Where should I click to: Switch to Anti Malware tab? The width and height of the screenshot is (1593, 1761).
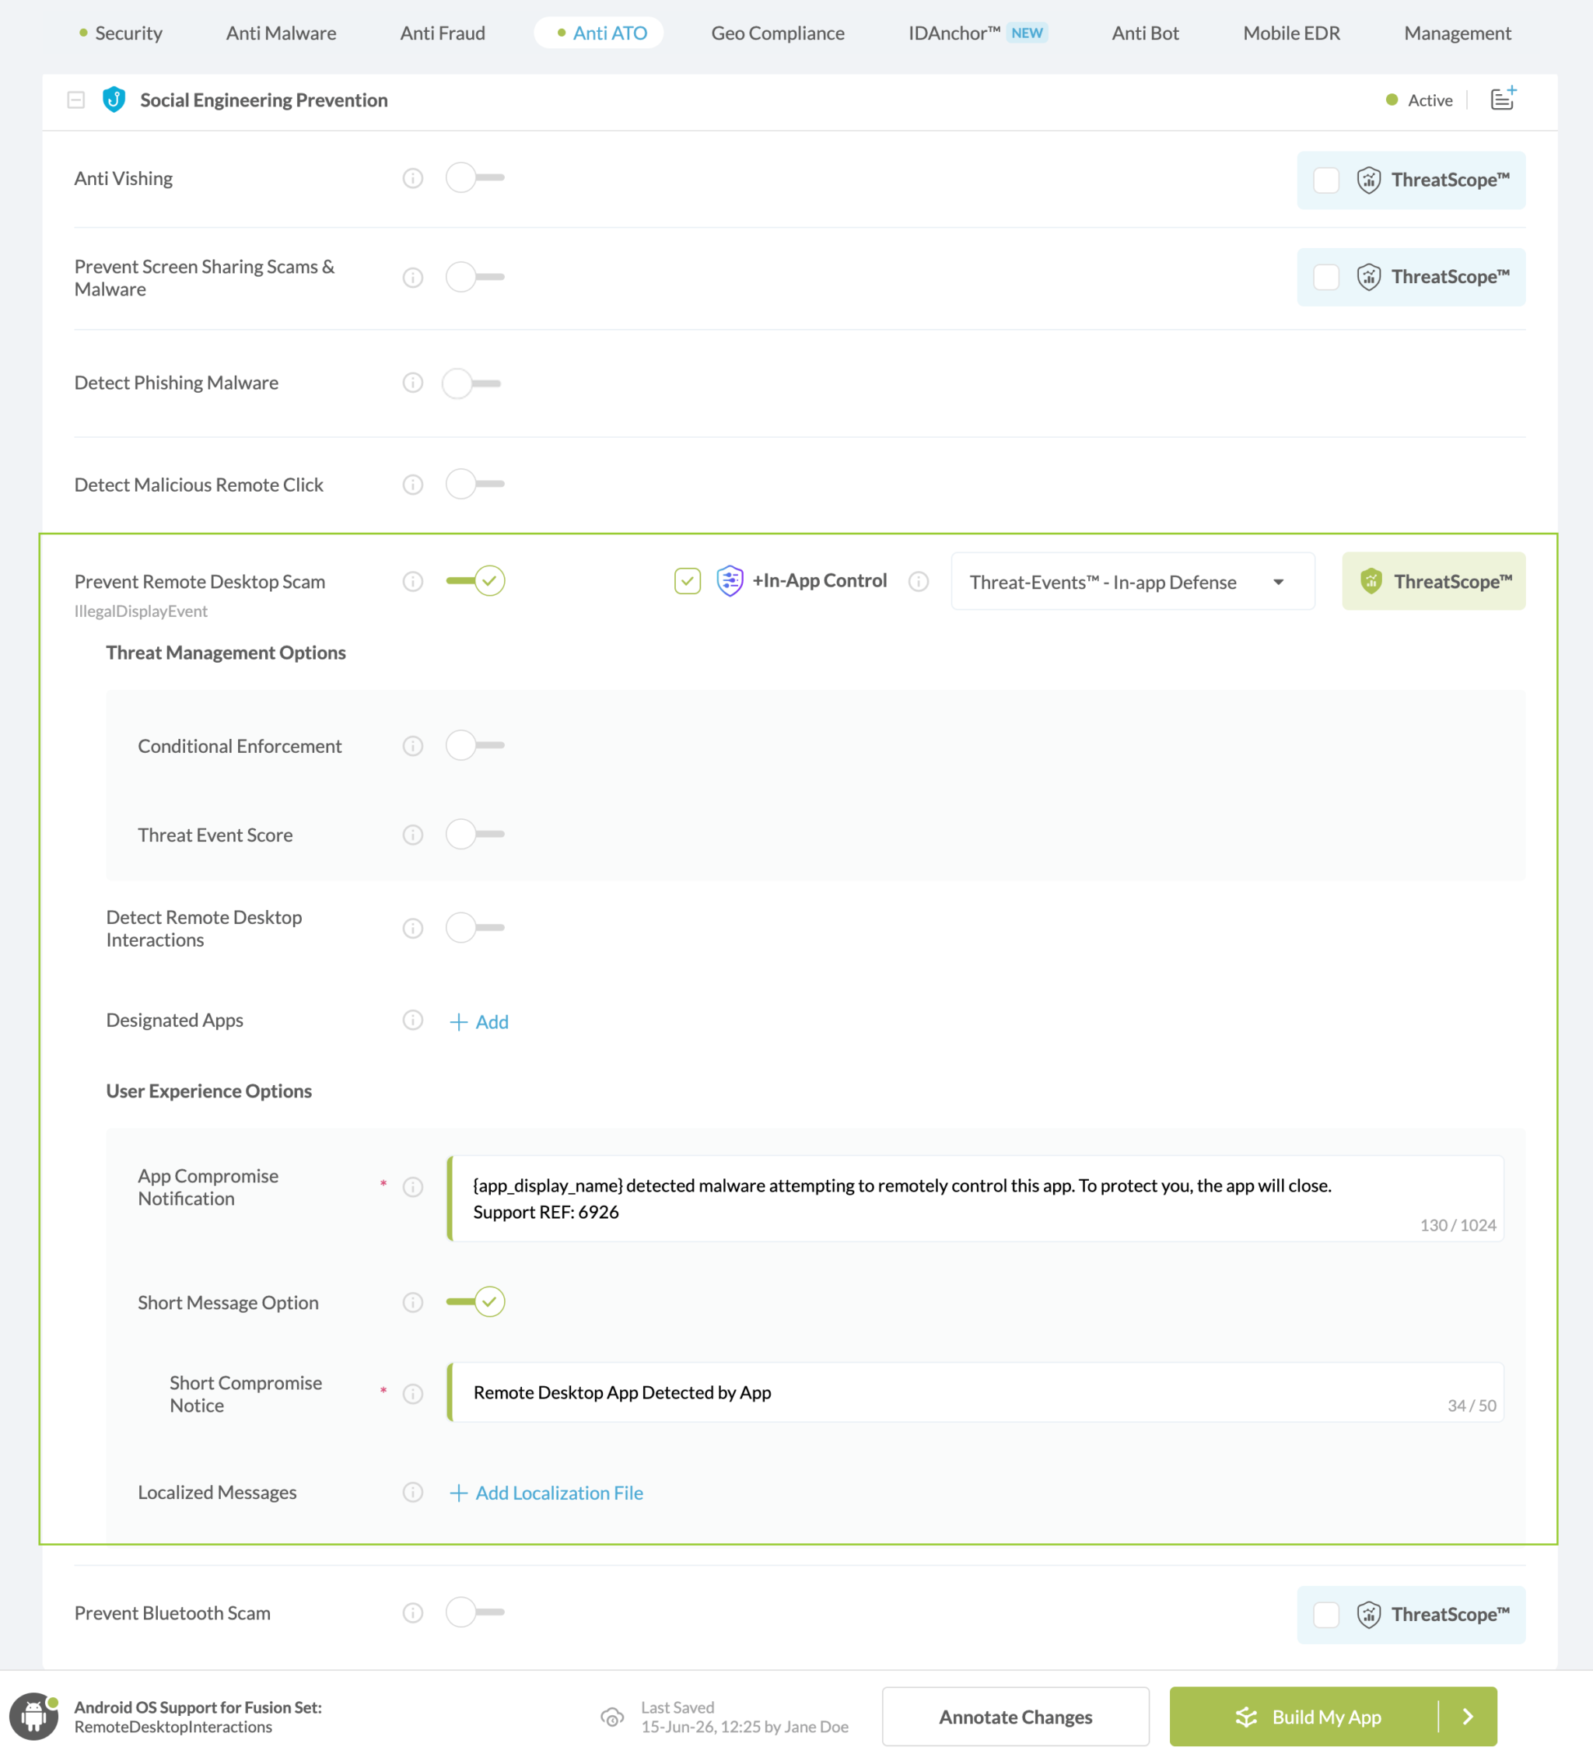point(282,33)
